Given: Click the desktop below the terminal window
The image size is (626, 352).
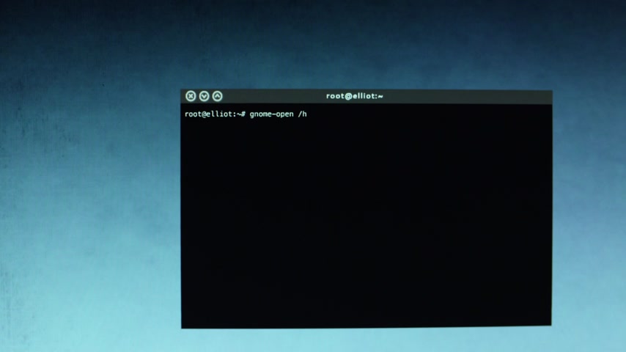Looking at the screenshot, I should coord(367,339).
